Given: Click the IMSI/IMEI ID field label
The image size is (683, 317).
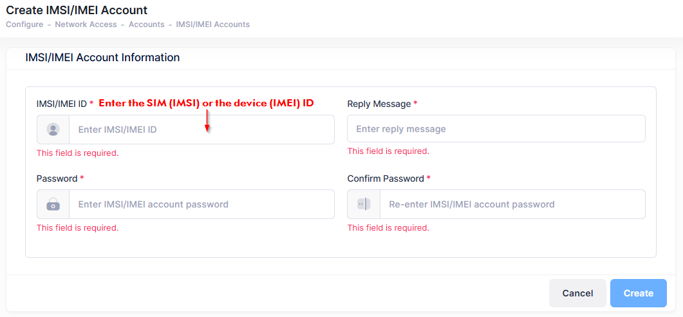Looking at the screenshot, I should point(62,104).
